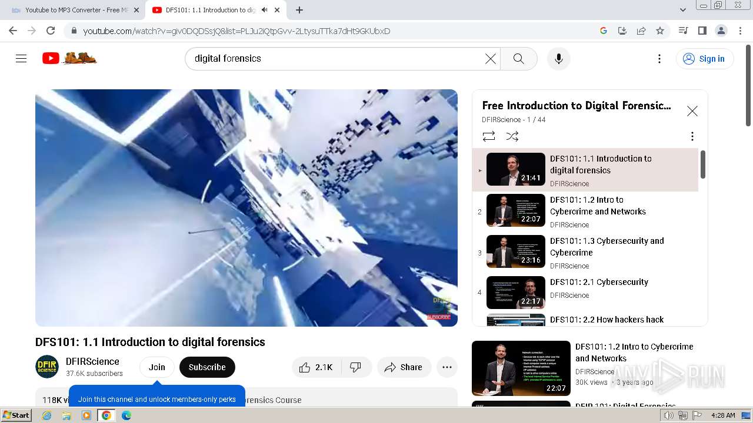Subscribe to DFIRScience channel
This screenshot has width=753, height=423.
(x=207, y=367)
